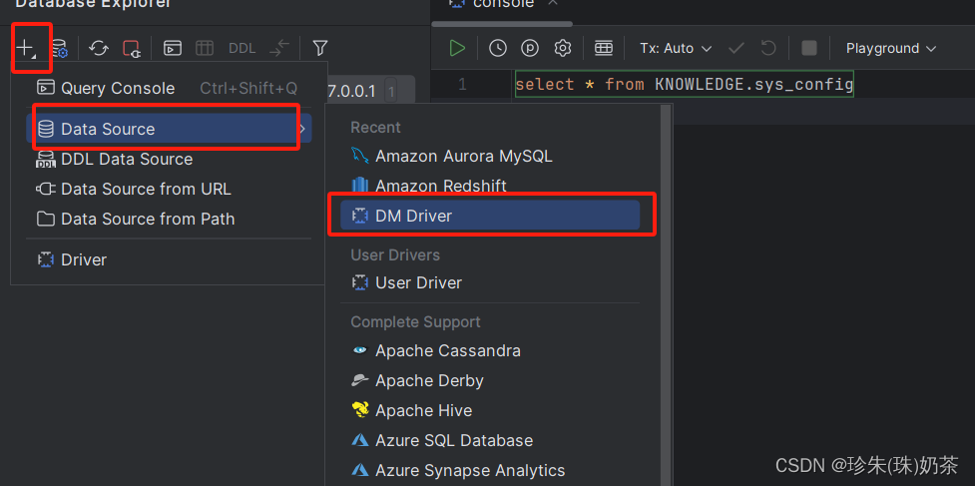Click the submenu vertical scrollbar

[666, 295]
